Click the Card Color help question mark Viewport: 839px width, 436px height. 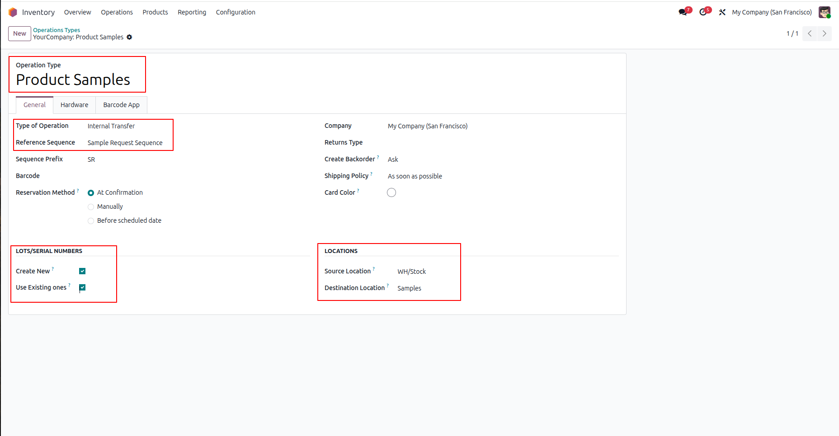pyautogui.click(x=358, y=191)
